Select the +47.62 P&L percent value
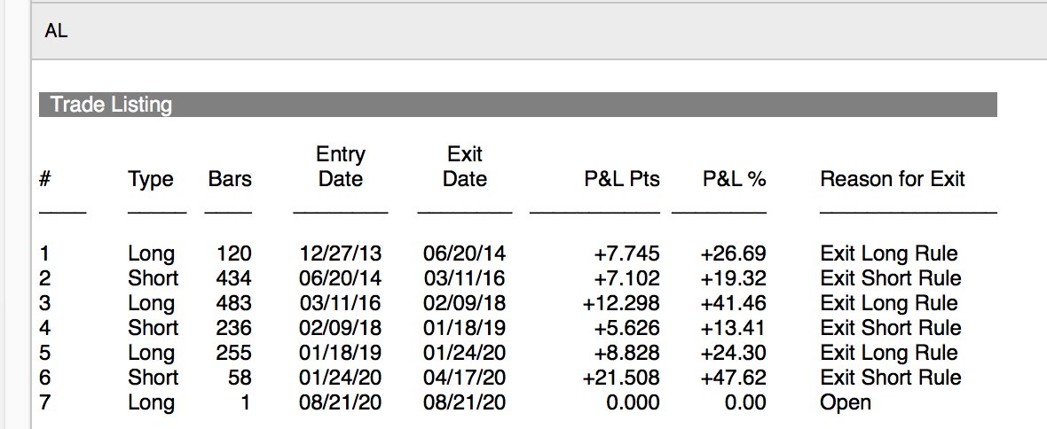The image size is (1047, 429). point(733,378)
